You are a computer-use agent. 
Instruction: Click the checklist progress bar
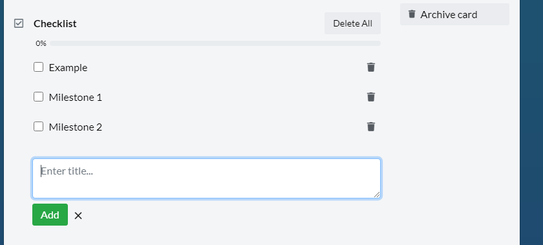click(215, 43)
